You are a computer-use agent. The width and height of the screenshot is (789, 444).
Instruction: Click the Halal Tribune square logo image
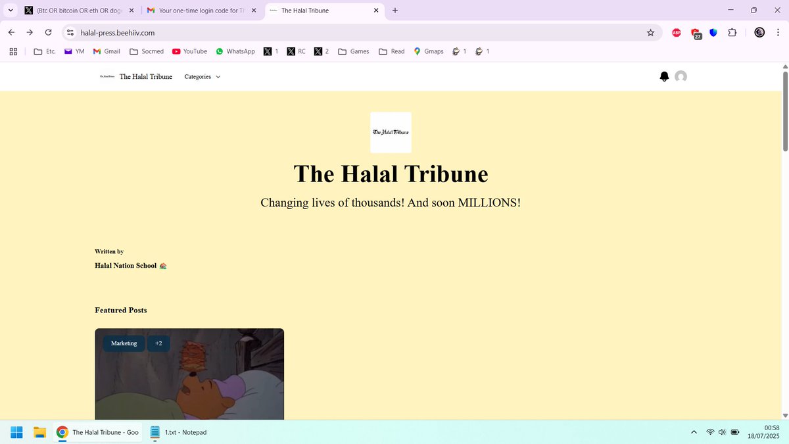click(x=391, y=132)
